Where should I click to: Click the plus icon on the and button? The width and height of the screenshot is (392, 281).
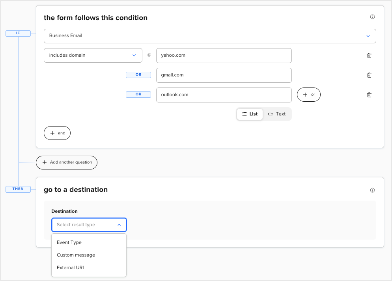[x=53, y=133]
